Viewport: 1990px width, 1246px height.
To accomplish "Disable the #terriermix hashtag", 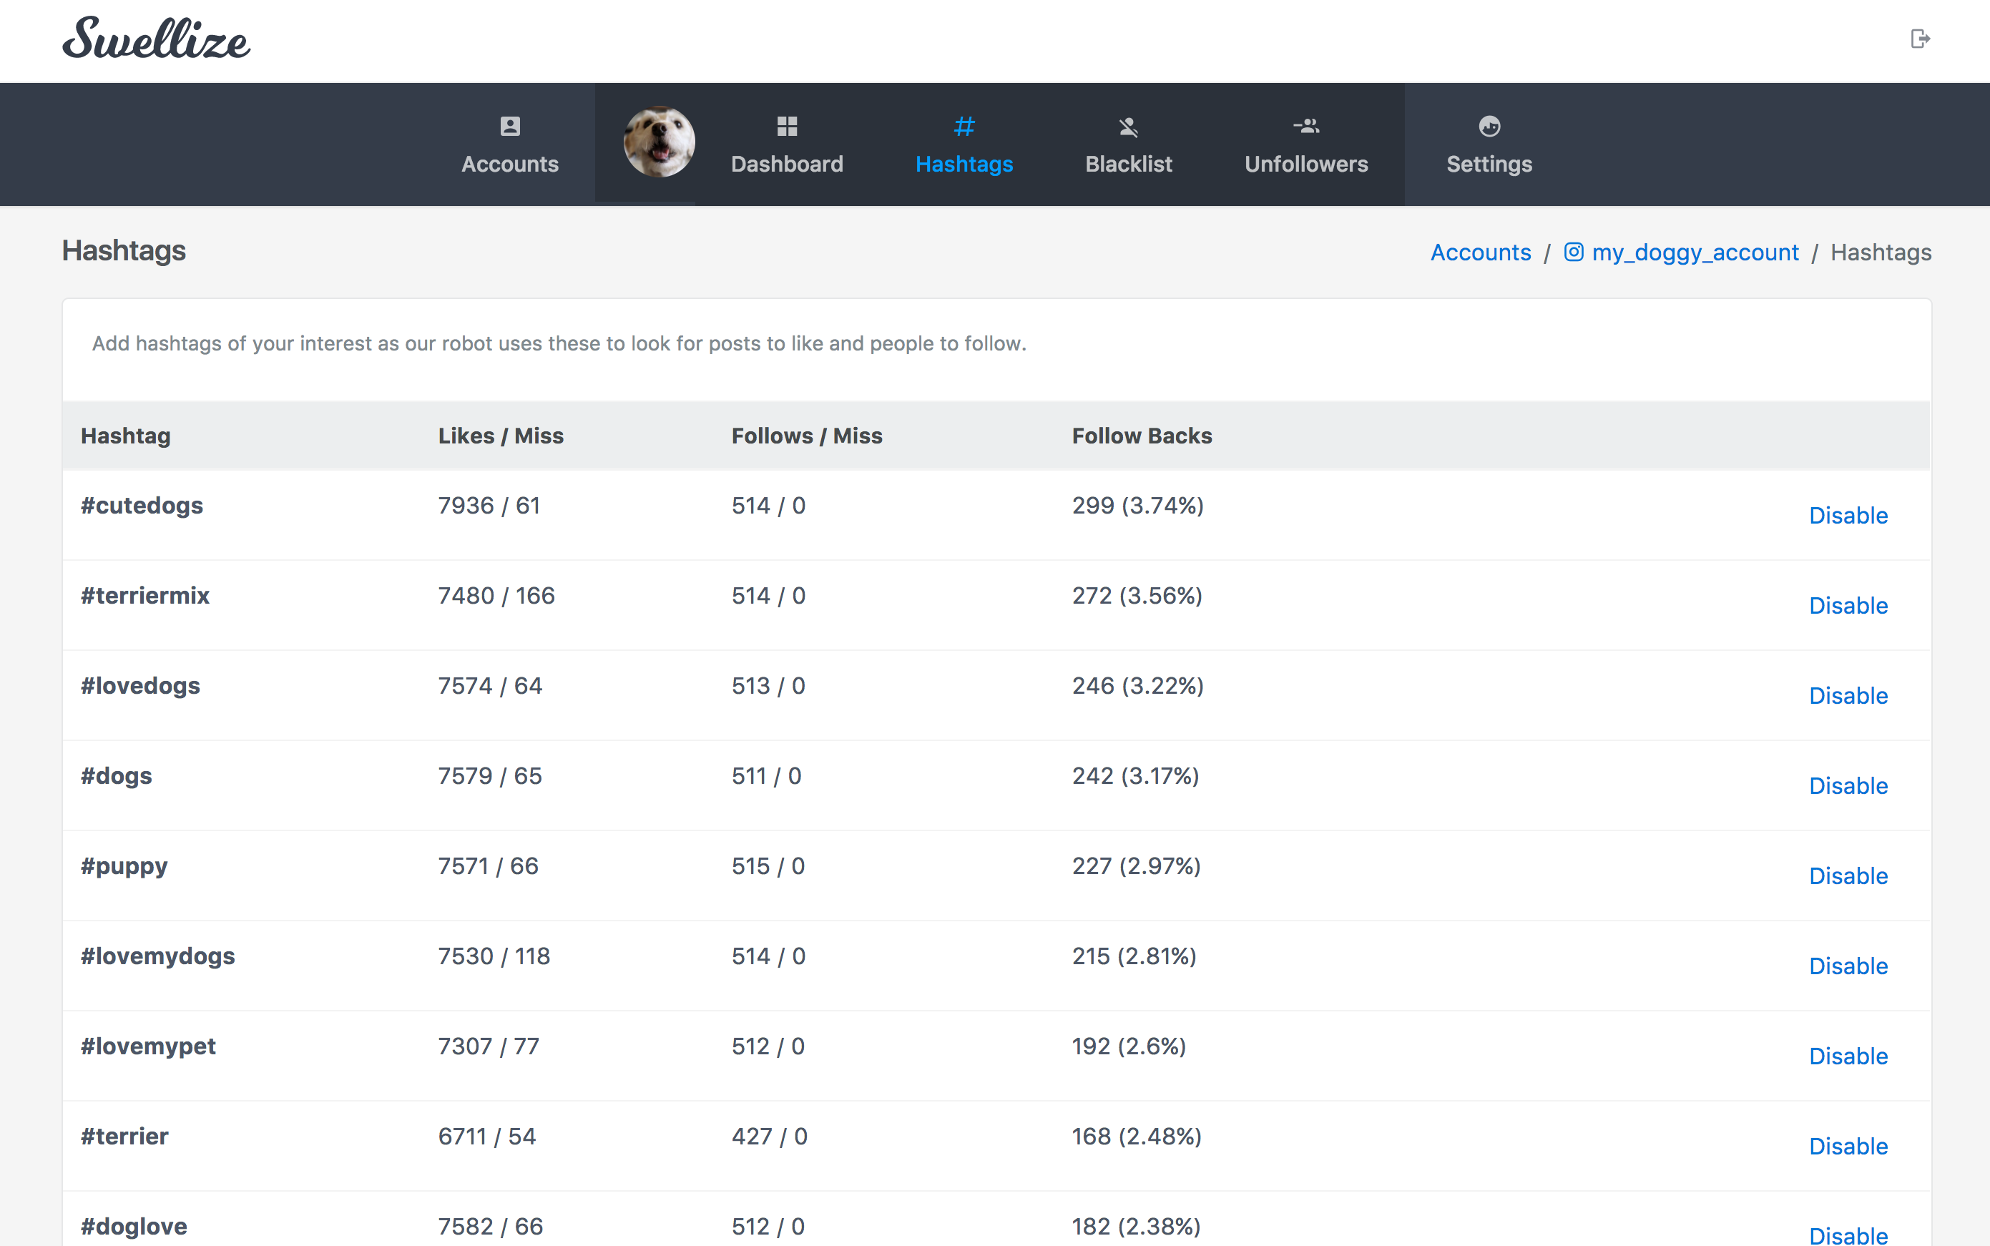I will tap(1848, 606).
